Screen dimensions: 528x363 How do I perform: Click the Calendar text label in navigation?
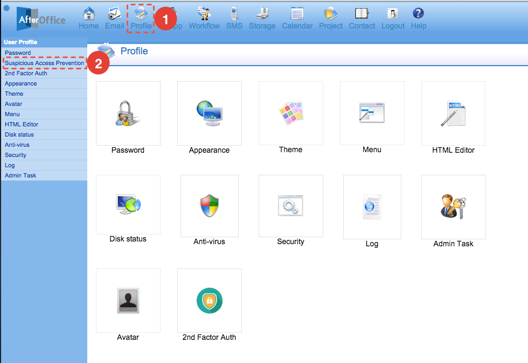click(297, 26)
